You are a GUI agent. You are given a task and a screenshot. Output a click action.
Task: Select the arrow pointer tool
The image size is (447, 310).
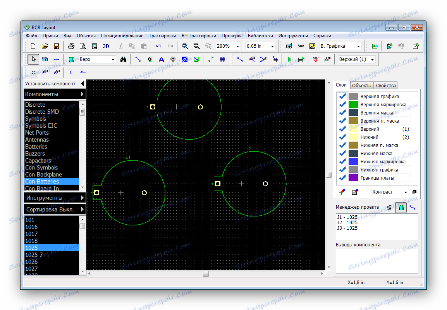(x=33, y=59)
